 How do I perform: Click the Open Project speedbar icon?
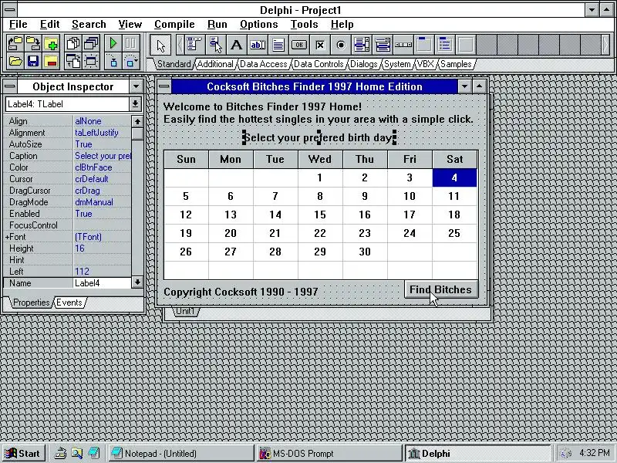(x=15, y=43)
